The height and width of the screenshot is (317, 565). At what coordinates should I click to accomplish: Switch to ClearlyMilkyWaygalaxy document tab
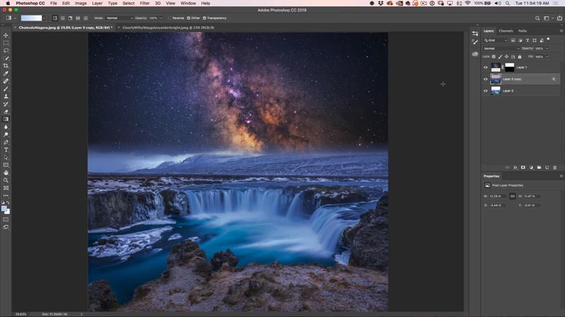tap(168, 27)
